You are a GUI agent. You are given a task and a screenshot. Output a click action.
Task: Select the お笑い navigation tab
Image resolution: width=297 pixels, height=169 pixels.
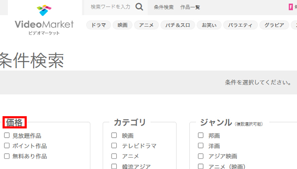click(x=209, y=25)
